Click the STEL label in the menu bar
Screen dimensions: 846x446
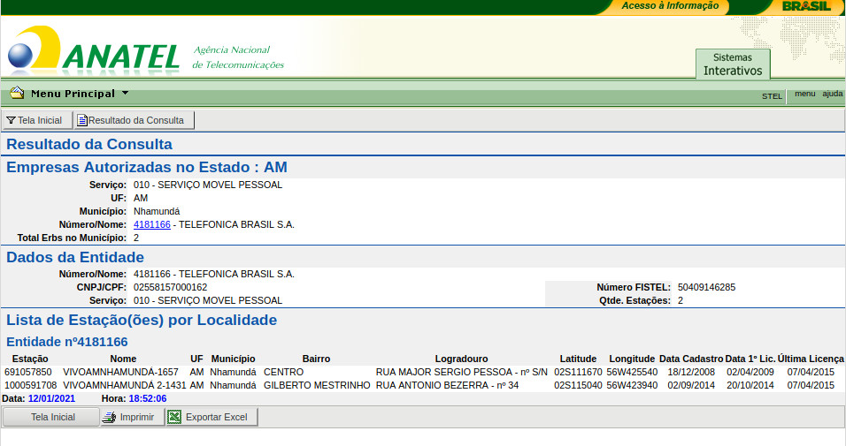[x=772, y=96]
